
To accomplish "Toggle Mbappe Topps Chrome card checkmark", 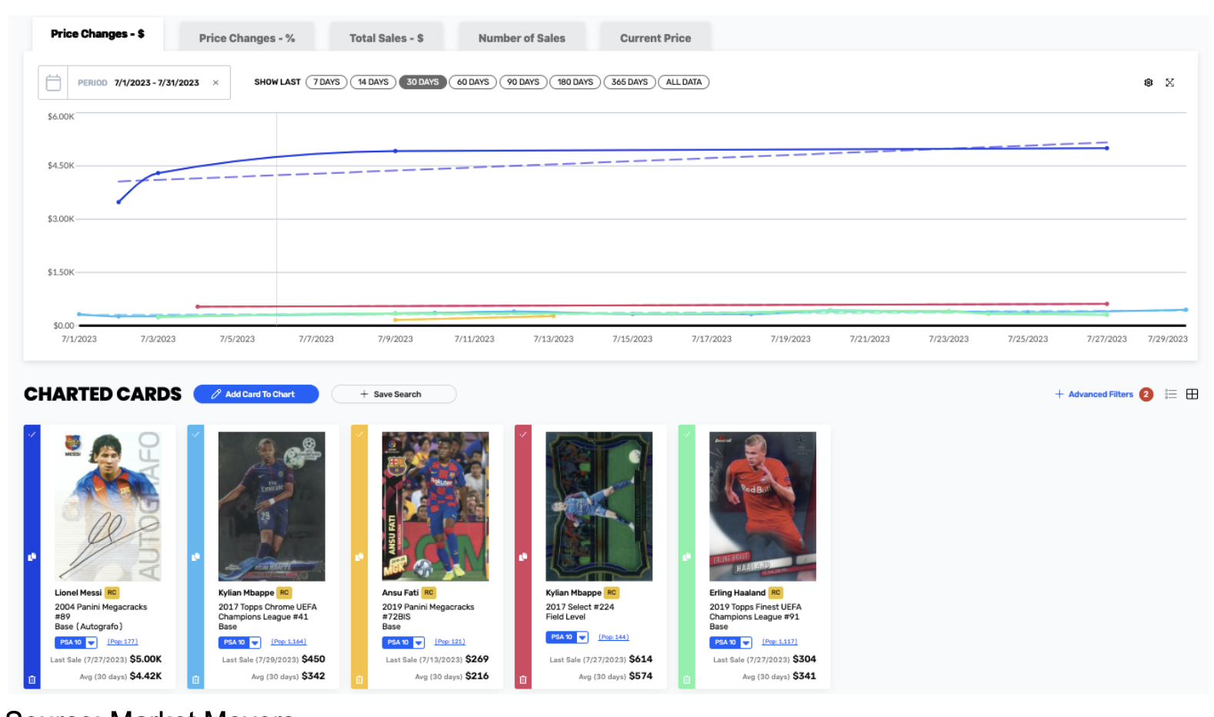I will click(x=195, y=435).
